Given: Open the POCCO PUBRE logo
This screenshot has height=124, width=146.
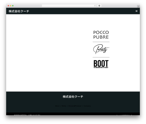Looking at the screenshot, I should pos(101,35).
